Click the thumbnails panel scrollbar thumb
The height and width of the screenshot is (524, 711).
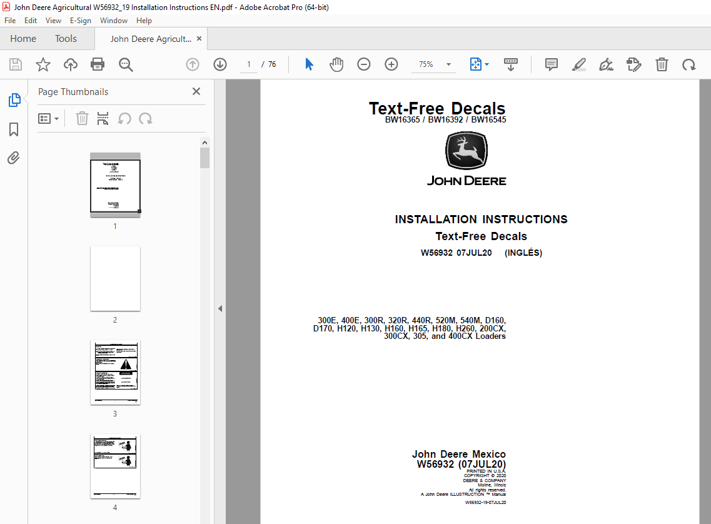tap(205, 158)
